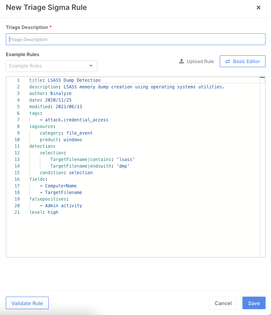Click the swap arrows icon in Basic Editor
The image size is (271, 315).
(227, 61)
